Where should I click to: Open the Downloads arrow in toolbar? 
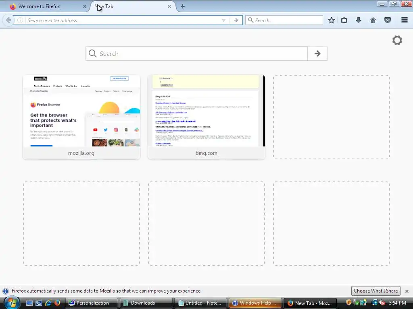(x=359, y=20)
